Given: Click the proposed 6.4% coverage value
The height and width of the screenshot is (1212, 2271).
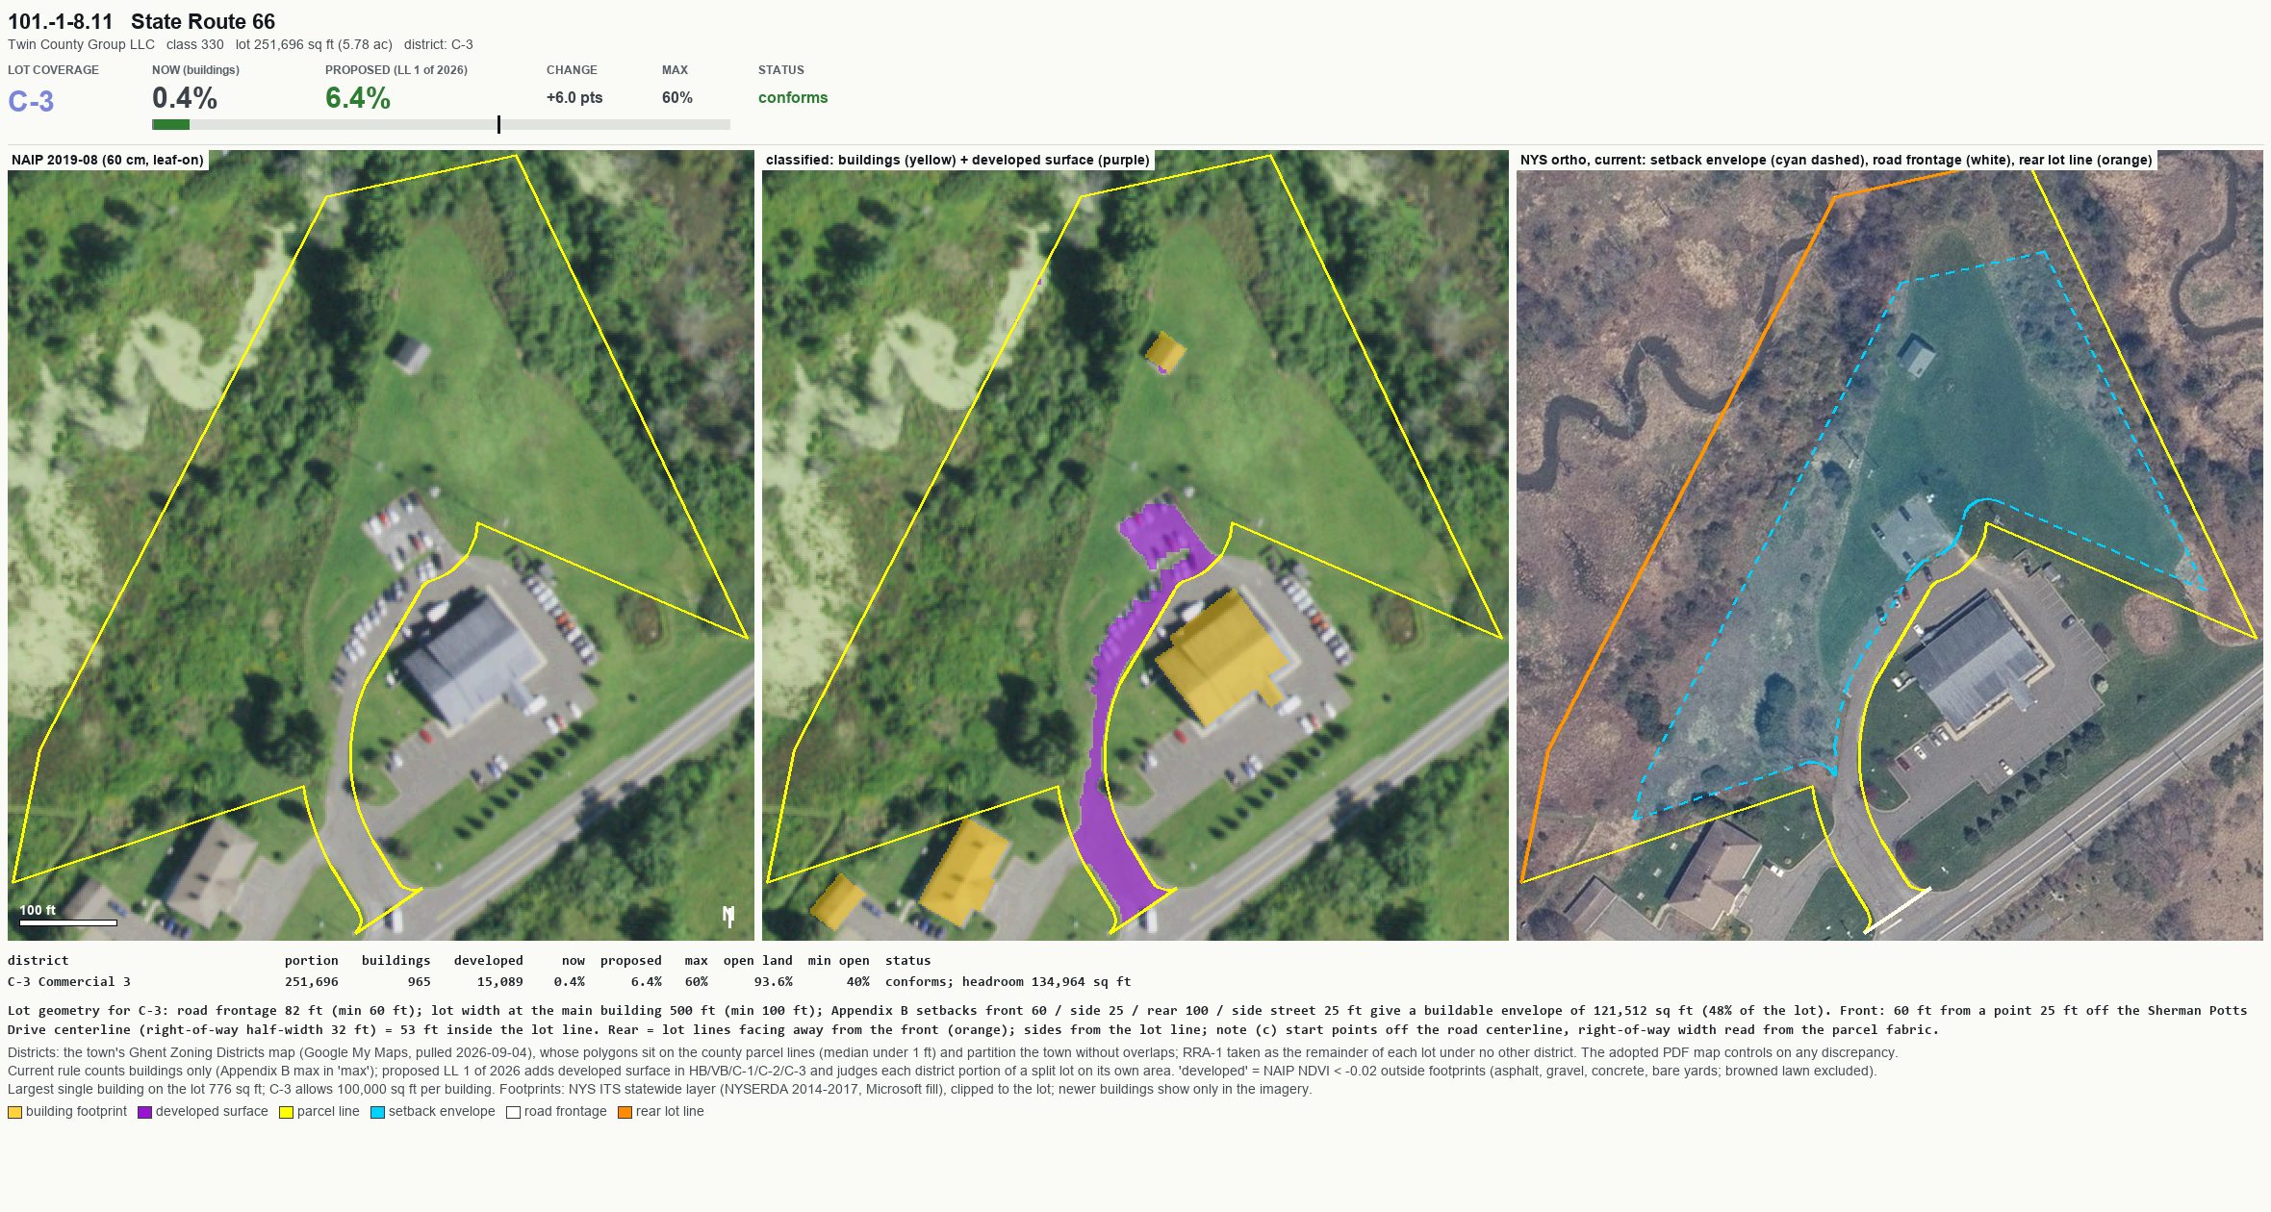Looking at the screenshot, I should coord(358,97).
